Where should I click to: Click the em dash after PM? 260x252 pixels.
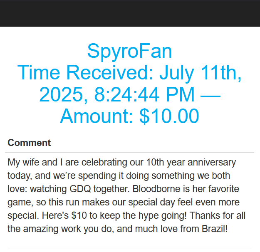pyautogui.click(x=210, y=96)
